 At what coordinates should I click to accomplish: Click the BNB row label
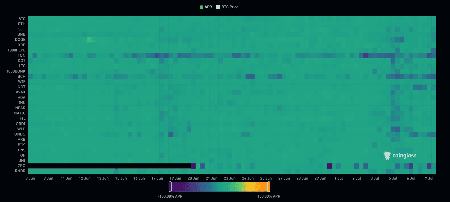click(21, 34)
